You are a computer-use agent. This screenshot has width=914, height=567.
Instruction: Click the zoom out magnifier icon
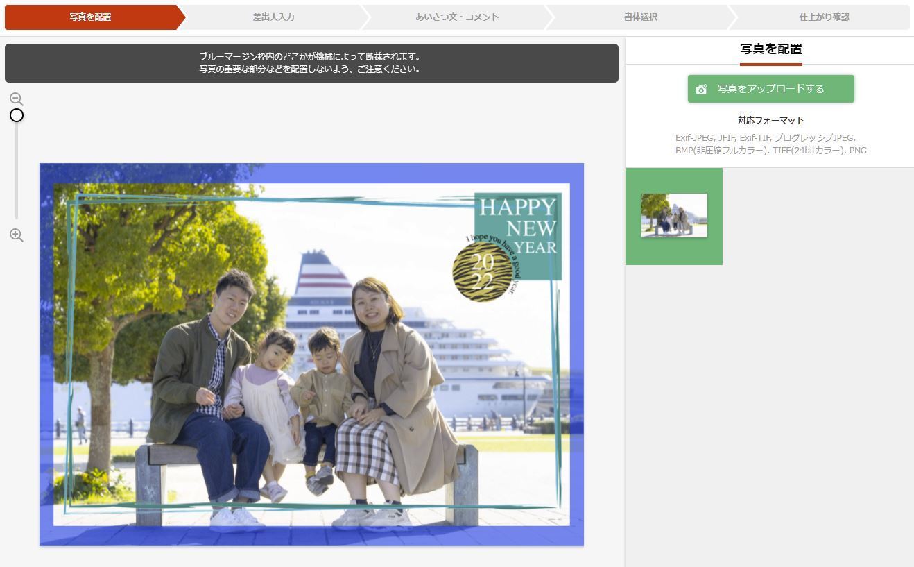pos(17,99)
